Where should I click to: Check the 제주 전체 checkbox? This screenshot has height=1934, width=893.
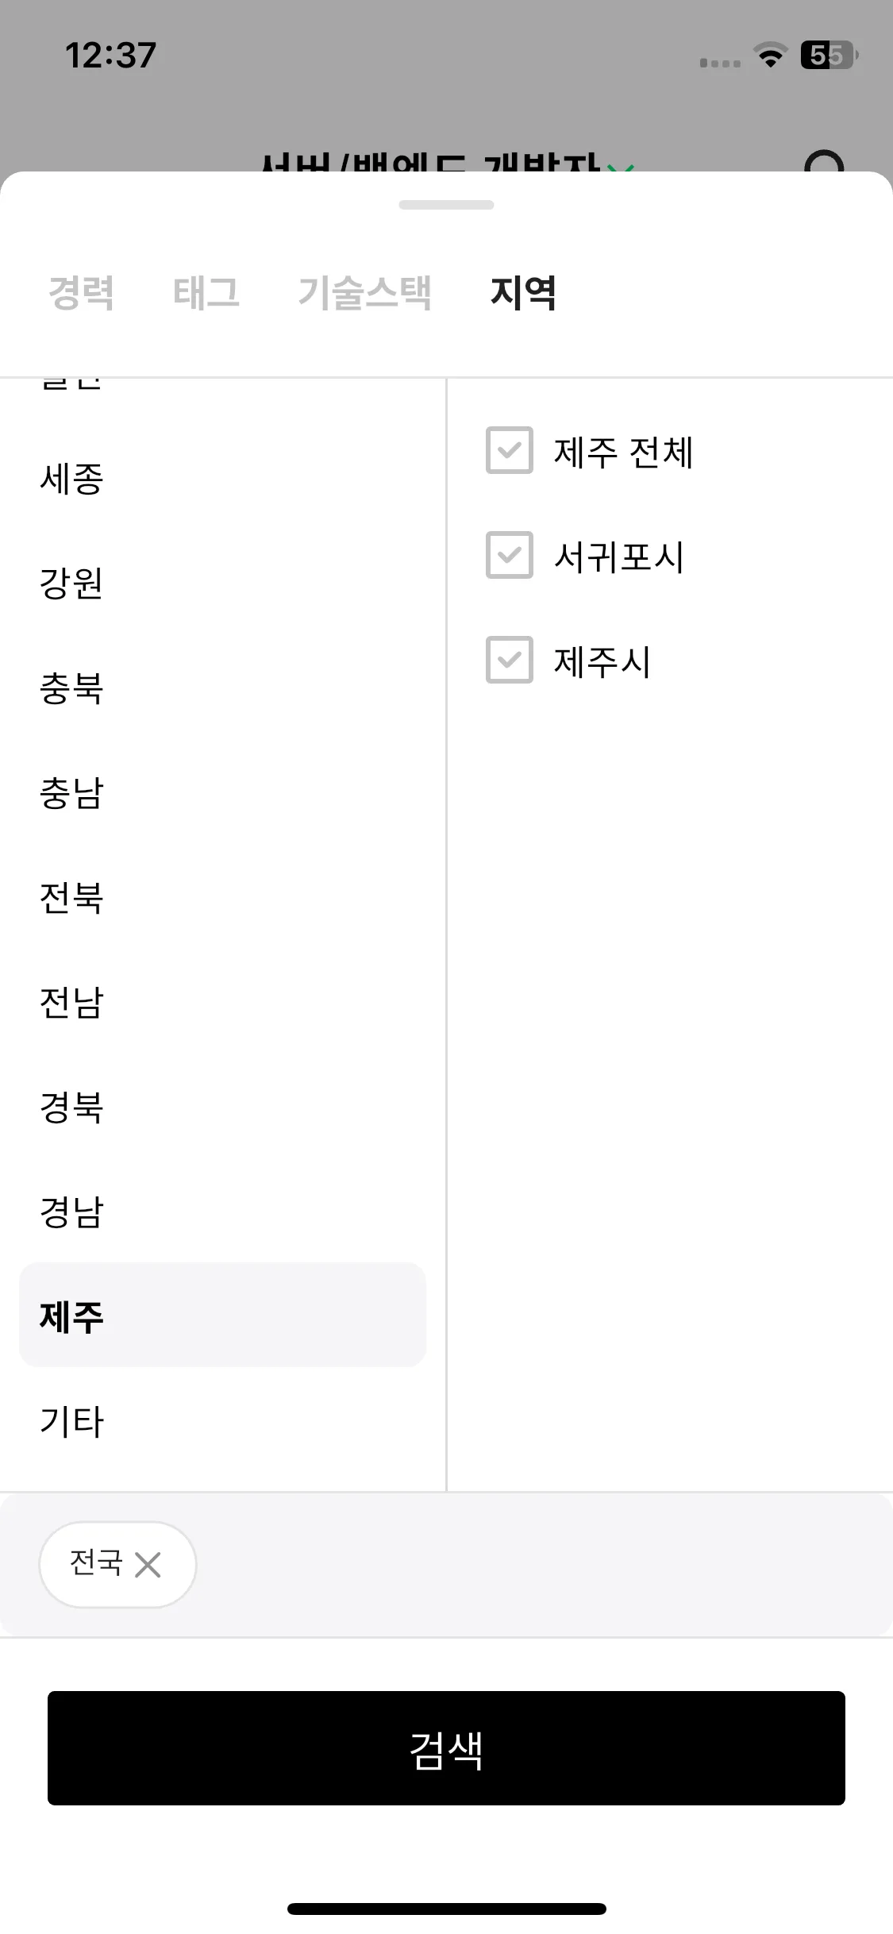coord(510,450)
